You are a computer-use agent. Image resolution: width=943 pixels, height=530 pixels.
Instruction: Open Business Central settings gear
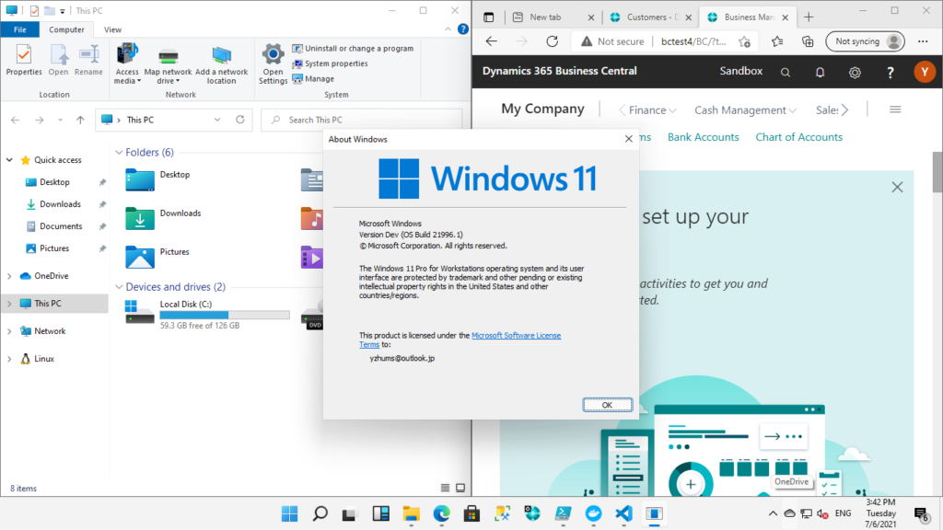(855, 71)
